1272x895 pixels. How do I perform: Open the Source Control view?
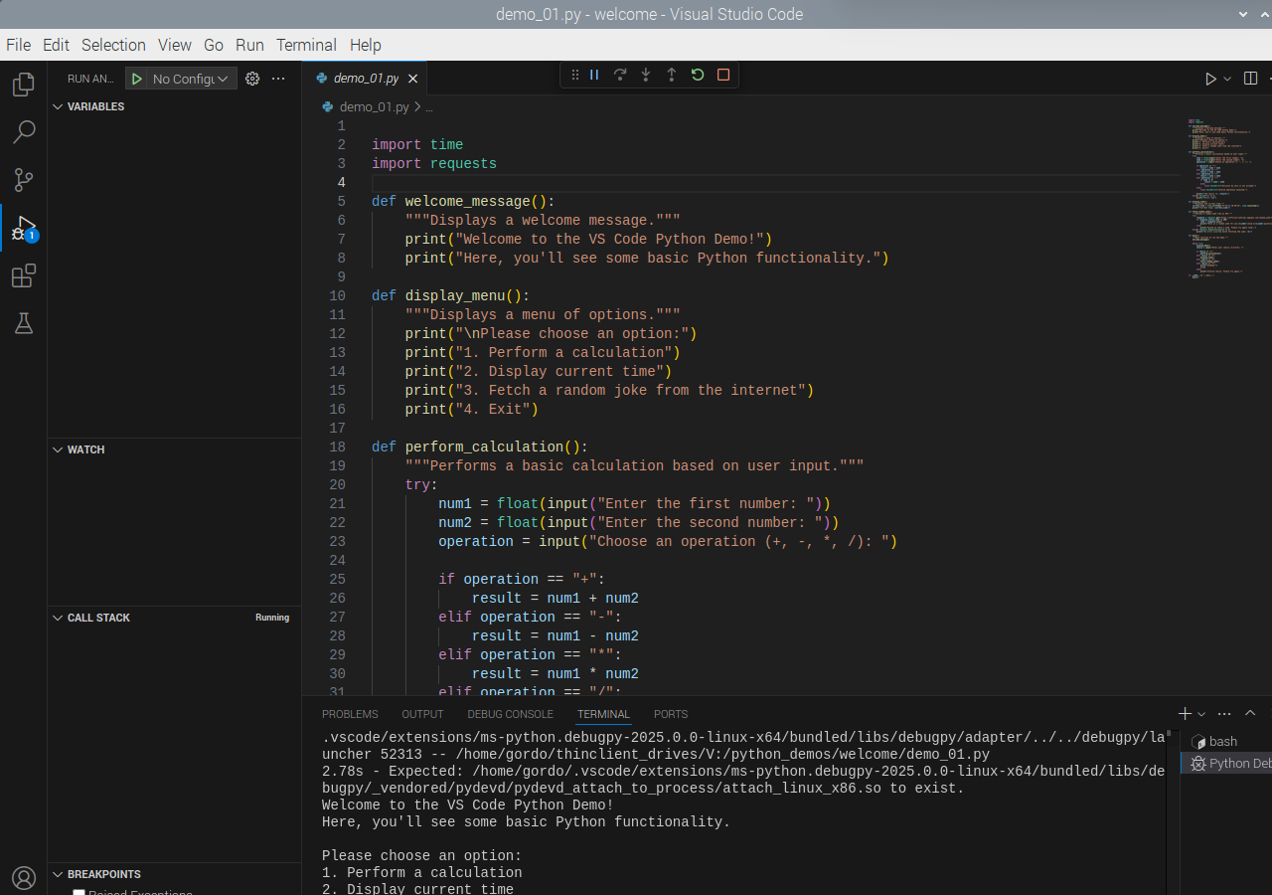click(22, 179)
